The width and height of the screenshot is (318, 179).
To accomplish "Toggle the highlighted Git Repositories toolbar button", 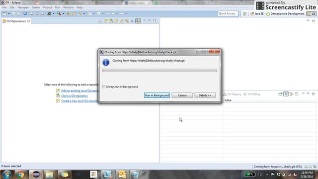I will [x=138, y=21].
